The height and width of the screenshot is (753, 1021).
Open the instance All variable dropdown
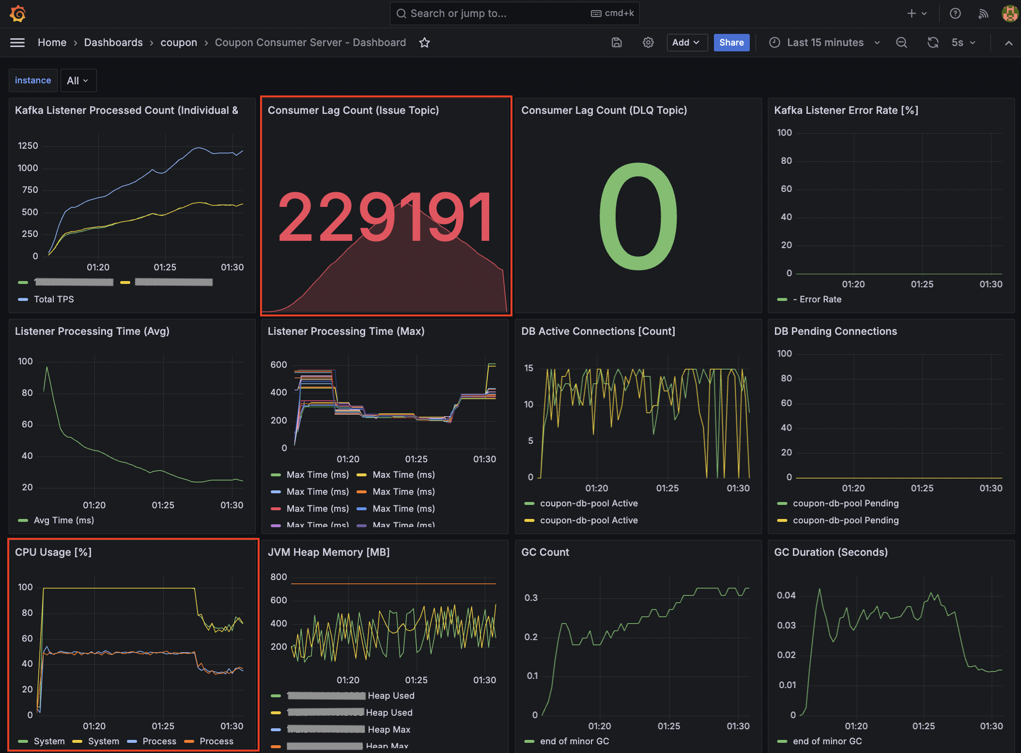(x=78, y=80)
